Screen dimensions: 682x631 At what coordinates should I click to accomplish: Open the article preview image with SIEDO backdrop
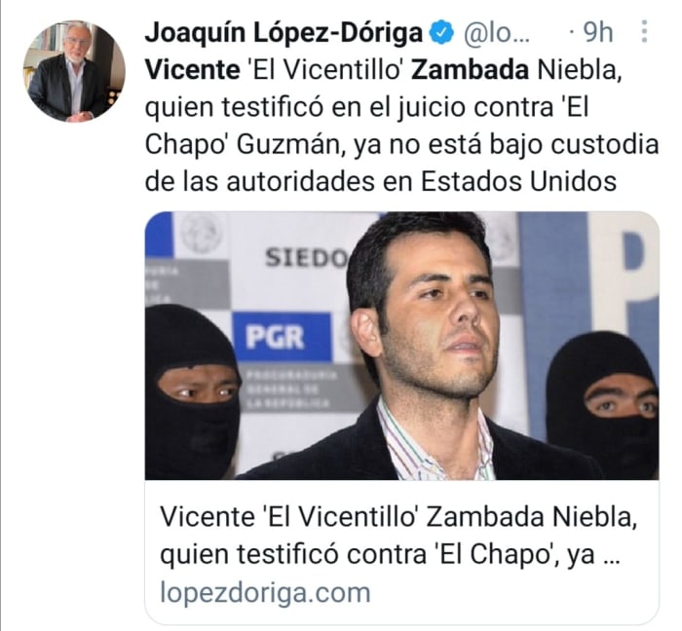[401, 346]
